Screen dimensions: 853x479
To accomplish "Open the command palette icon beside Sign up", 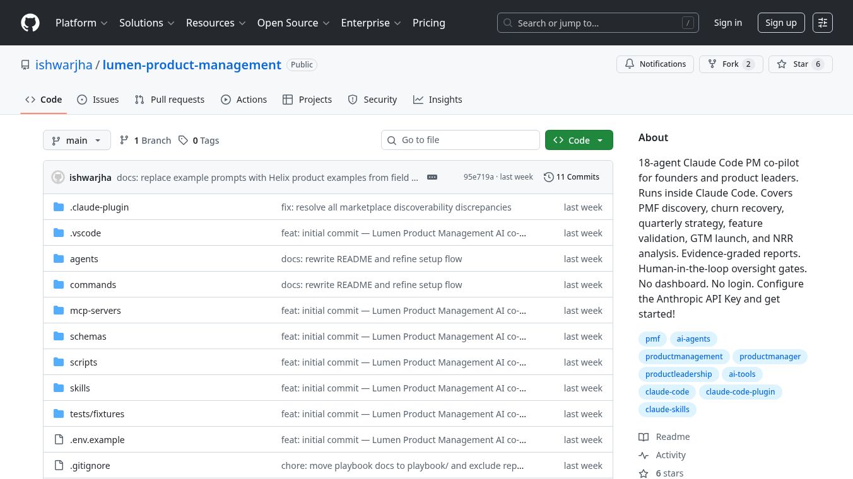I will (823, 23).
